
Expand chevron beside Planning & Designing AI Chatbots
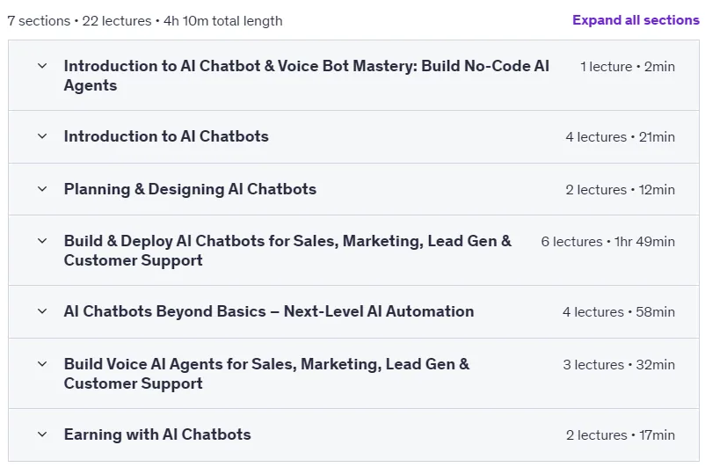click(x=42, y=189)
